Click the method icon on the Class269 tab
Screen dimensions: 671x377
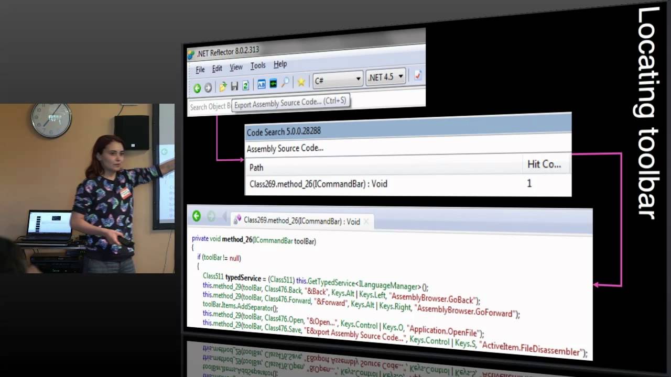237,220
